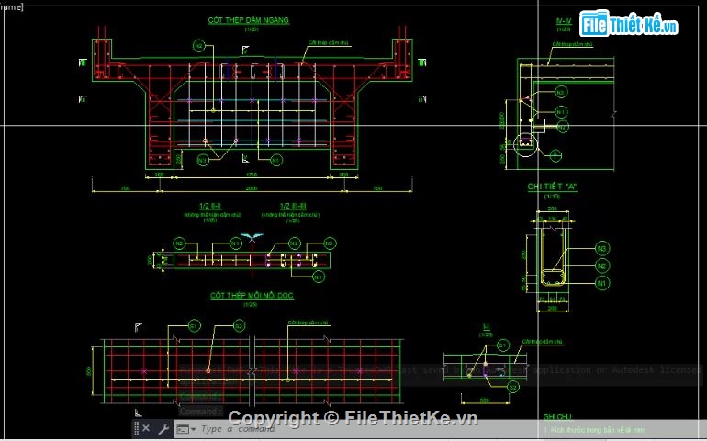Select the '2000' dimension text
This screenshot has height=441, width=707.
[252, 188]
